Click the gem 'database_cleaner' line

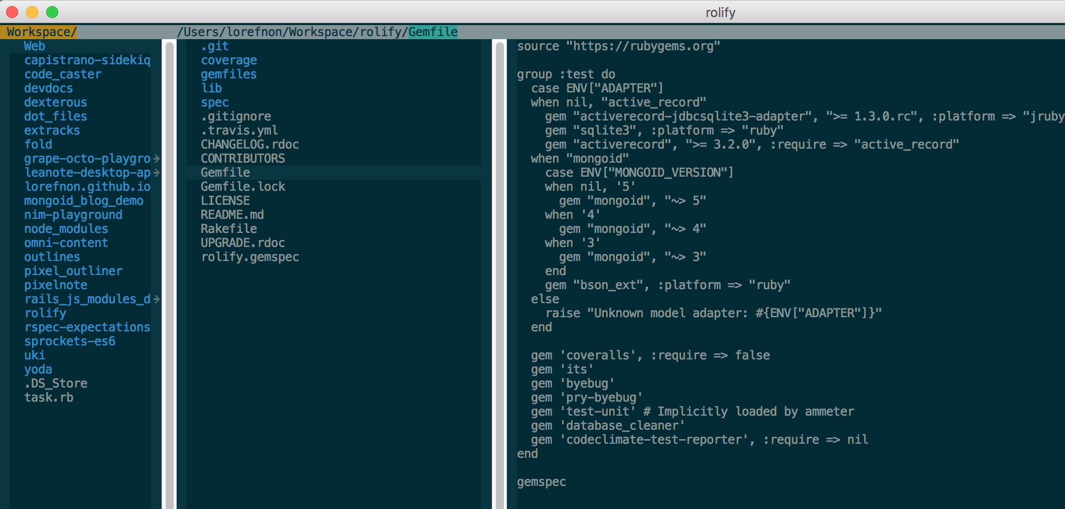click(x=608, y=426)
